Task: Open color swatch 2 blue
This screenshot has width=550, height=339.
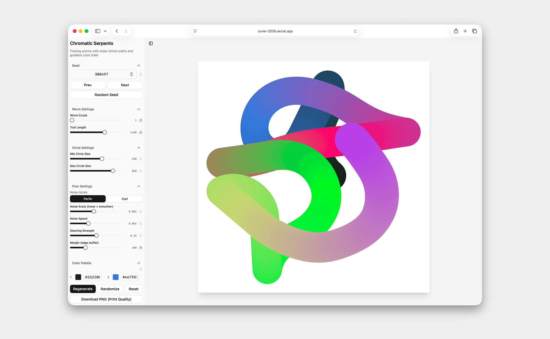Action: coord(116,277)
